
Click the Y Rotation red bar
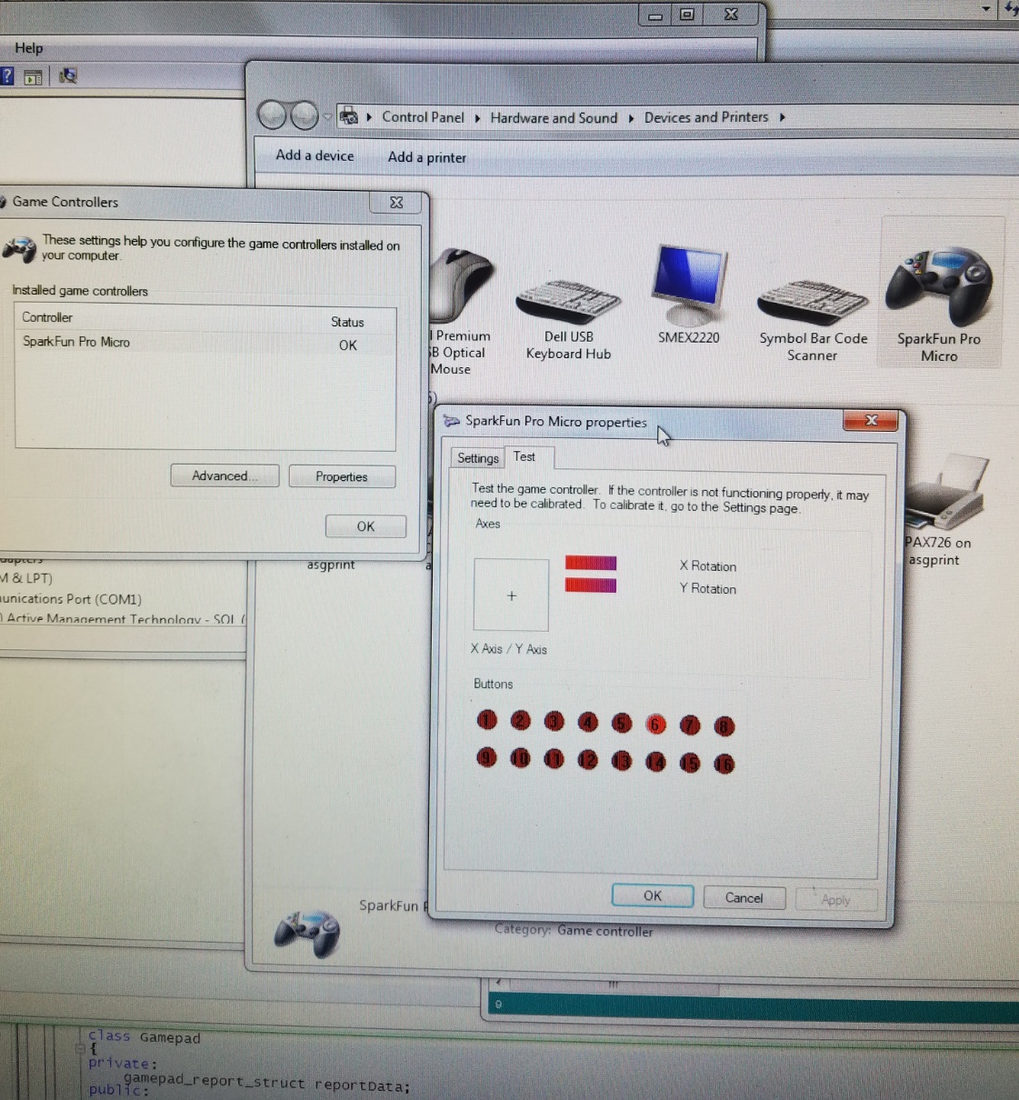tap(591, 585)
